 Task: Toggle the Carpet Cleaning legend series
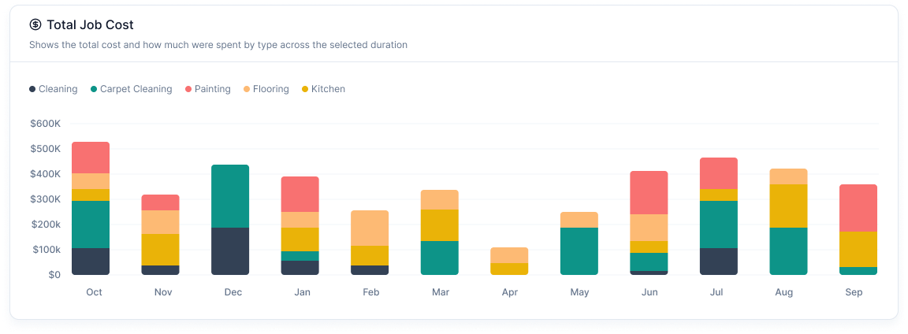pos(136,89)
